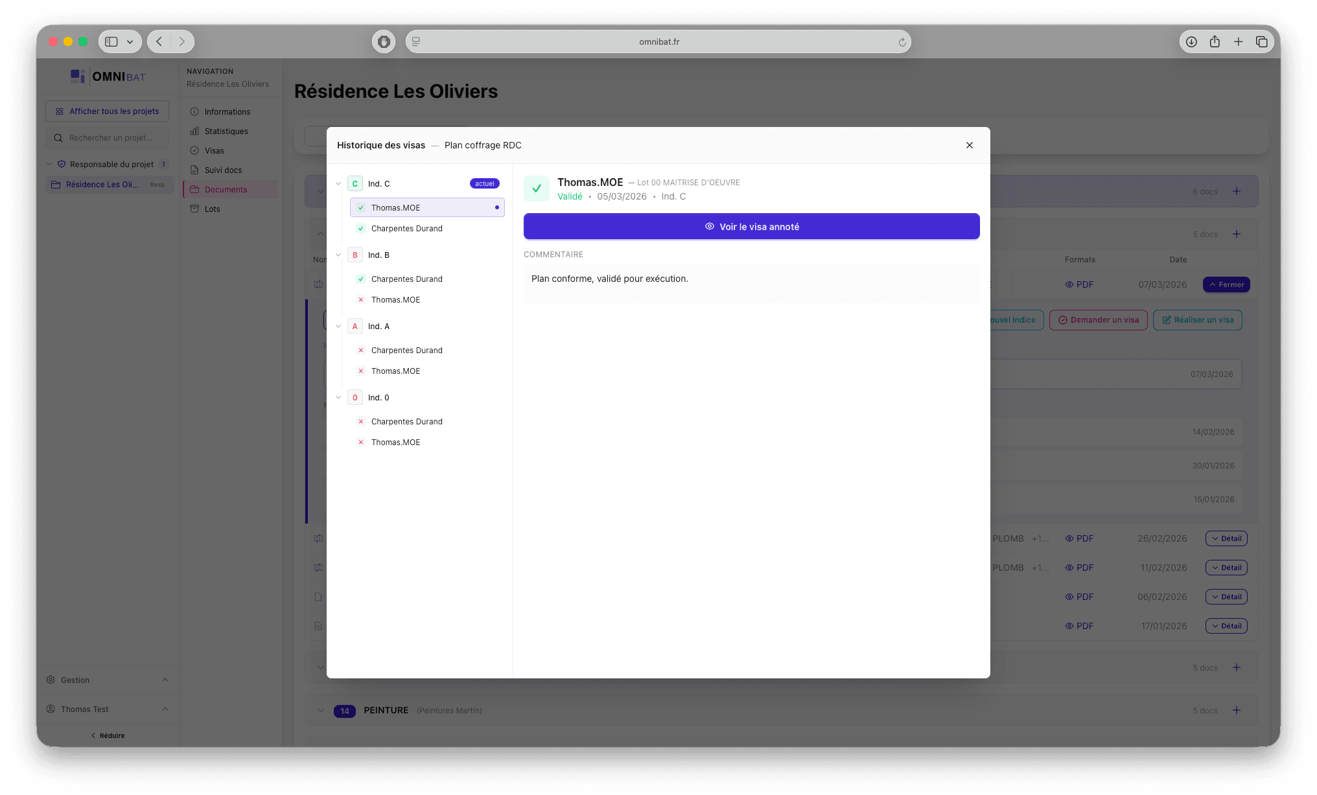This screenshot has height=795, width=1317.
Task: Click Voir le visa annoté button
Action: coord(751,227)
